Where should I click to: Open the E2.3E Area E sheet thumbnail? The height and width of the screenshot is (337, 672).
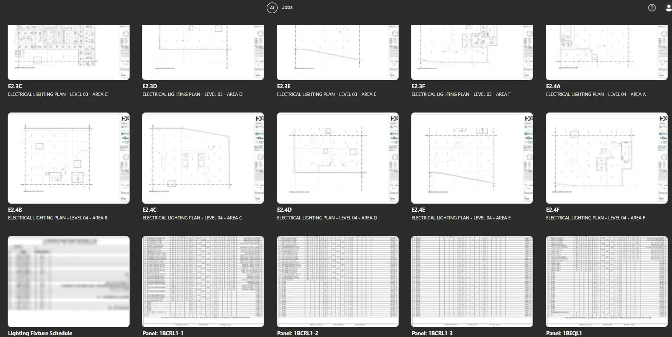[x=337, y=52]
